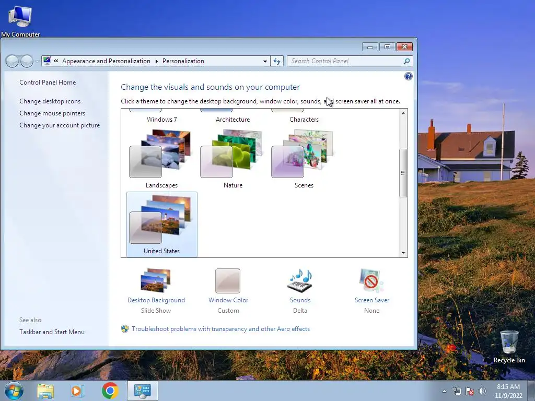The width and height of the screenshot is (535, 401).
Task: Open the Action Center flag icon
Action: (x=470, y=391)
